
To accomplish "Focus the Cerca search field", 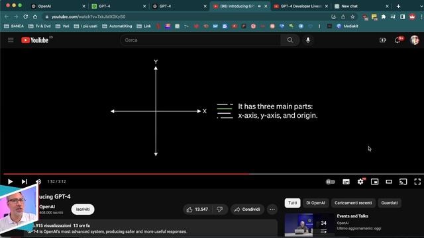I will pyautogui.click(x=200, y=40).
